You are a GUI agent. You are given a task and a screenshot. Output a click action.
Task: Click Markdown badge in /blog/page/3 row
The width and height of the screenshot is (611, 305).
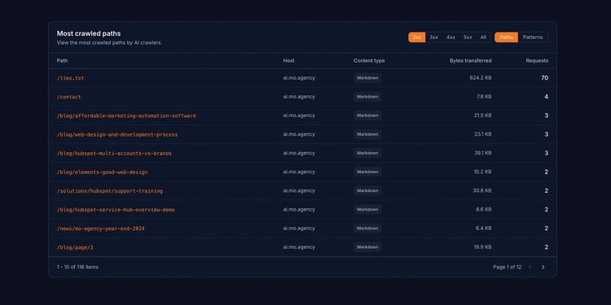367,247
